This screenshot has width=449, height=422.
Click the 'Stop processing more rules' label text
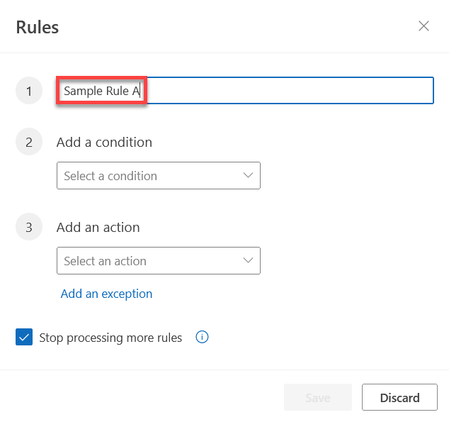[110, 338]
